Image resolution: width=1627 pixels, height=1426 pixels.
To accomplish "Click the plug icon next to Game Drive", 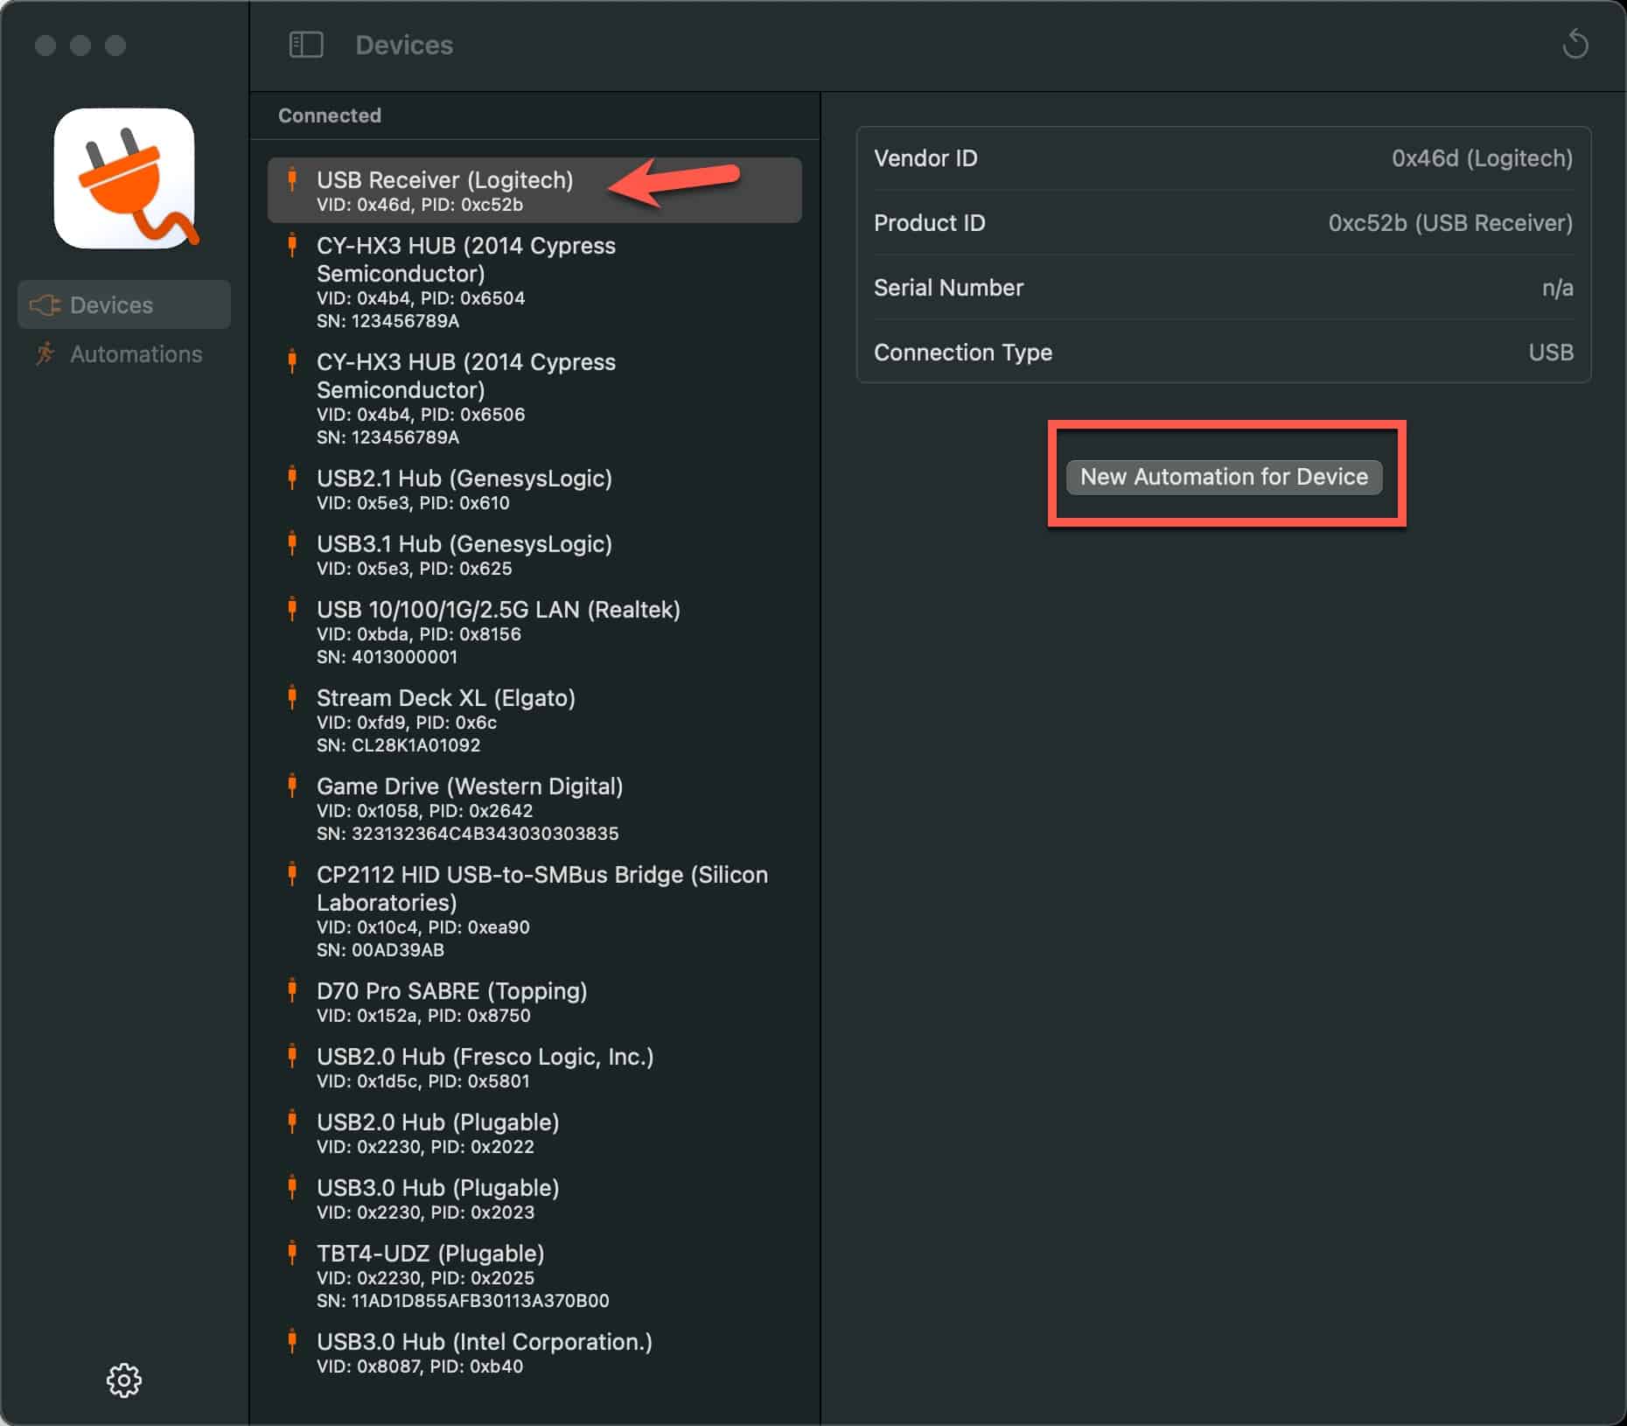I will click(x=292, y=786).
